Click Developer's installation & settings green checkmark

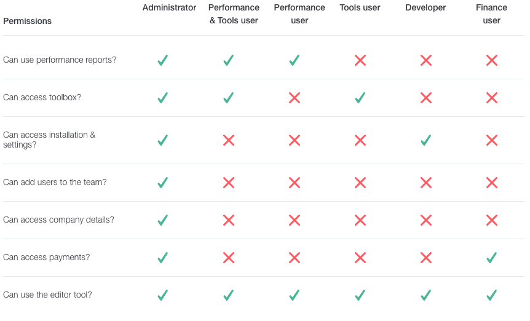pos(425,140)
